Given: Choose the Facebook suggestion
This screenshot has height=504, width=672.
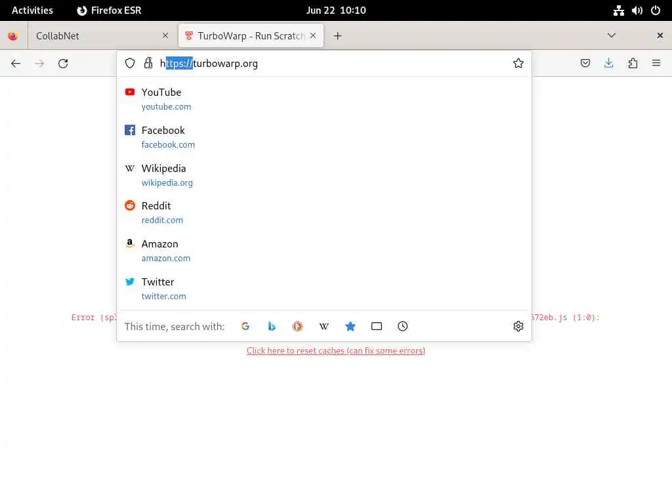Looking at the screenshot, I should coord(324,137).
